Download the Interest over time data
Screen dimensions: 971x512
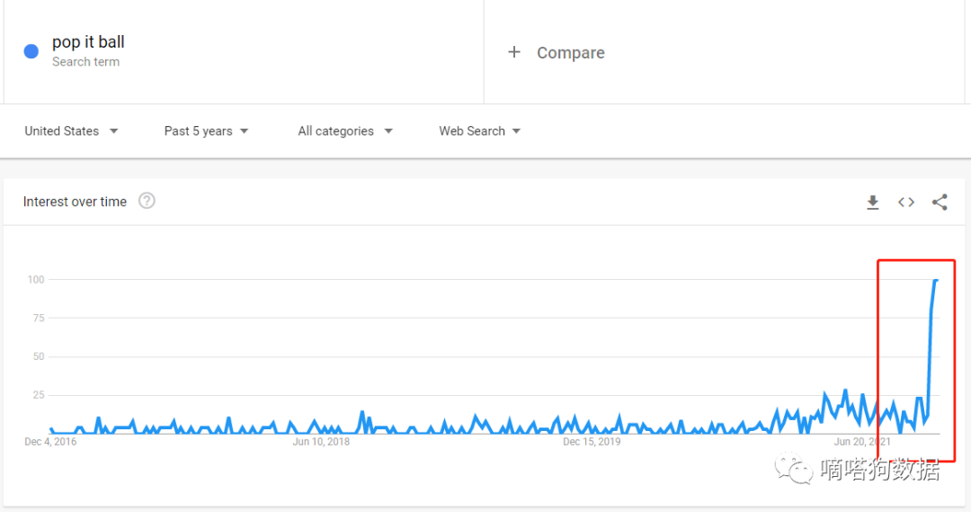872,202
